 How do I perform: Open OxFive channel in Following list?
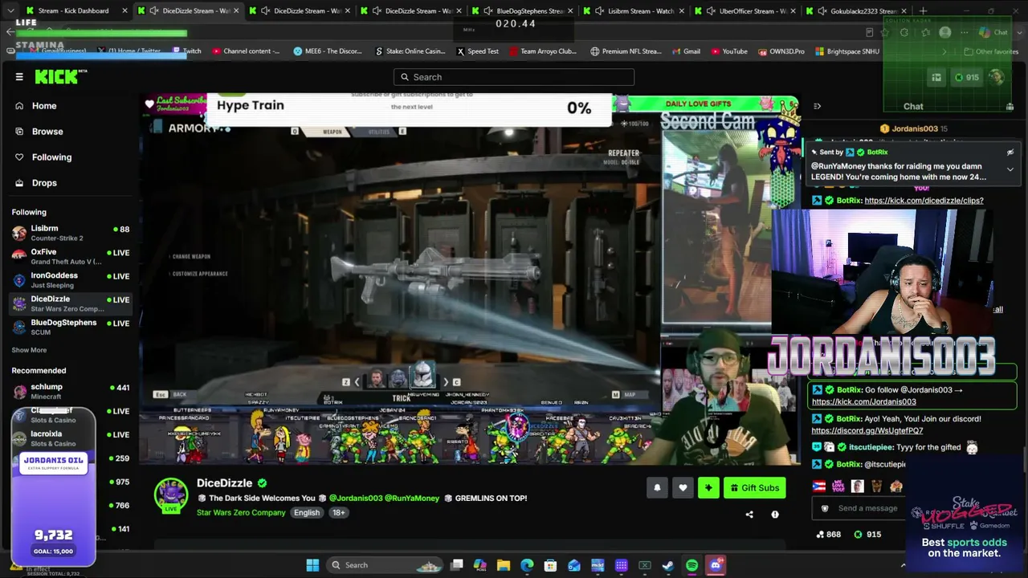point(71,256)
